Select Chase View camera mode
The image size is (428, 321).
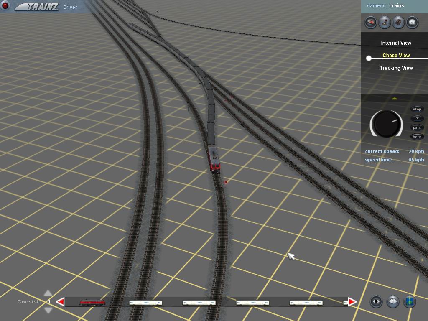pyautogui.click(x=396, y=56)
